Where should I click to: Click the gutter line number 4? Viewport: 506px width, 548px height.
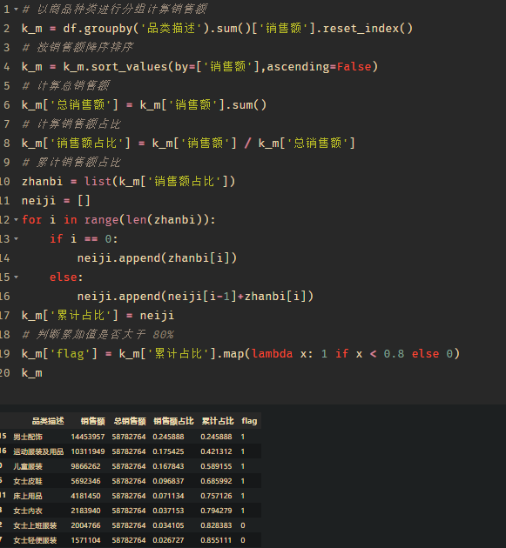(x=7, y=67)
